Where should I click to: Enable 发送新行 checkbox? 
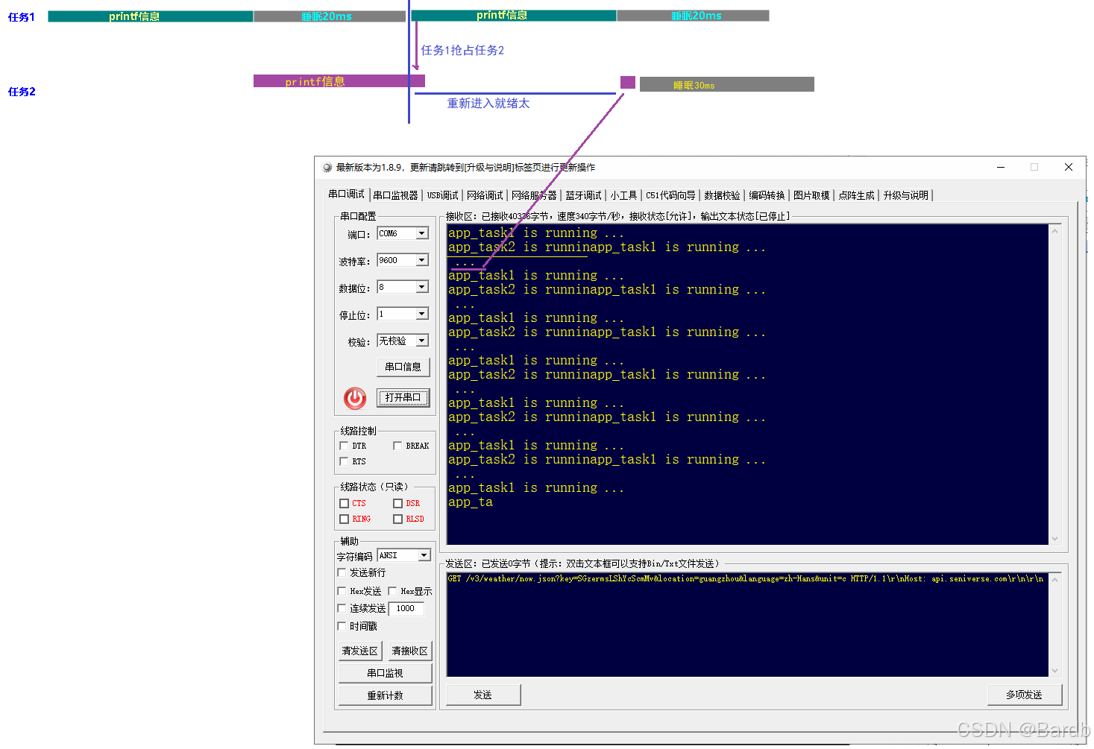(x=342, y=572)
